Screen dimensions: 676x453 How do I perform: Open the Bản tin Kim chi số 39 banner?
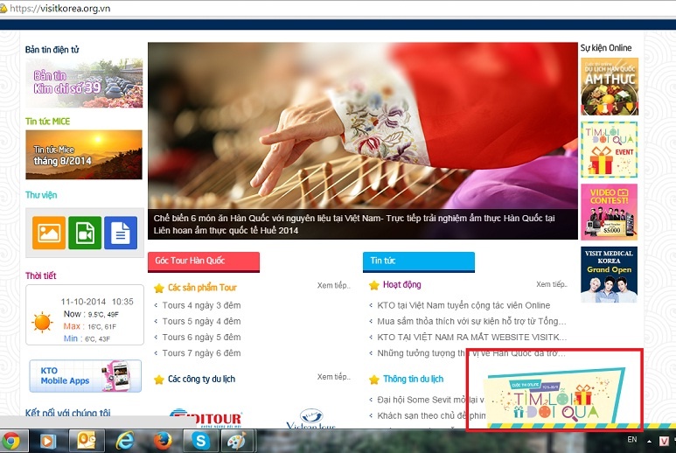pos(84,82)
